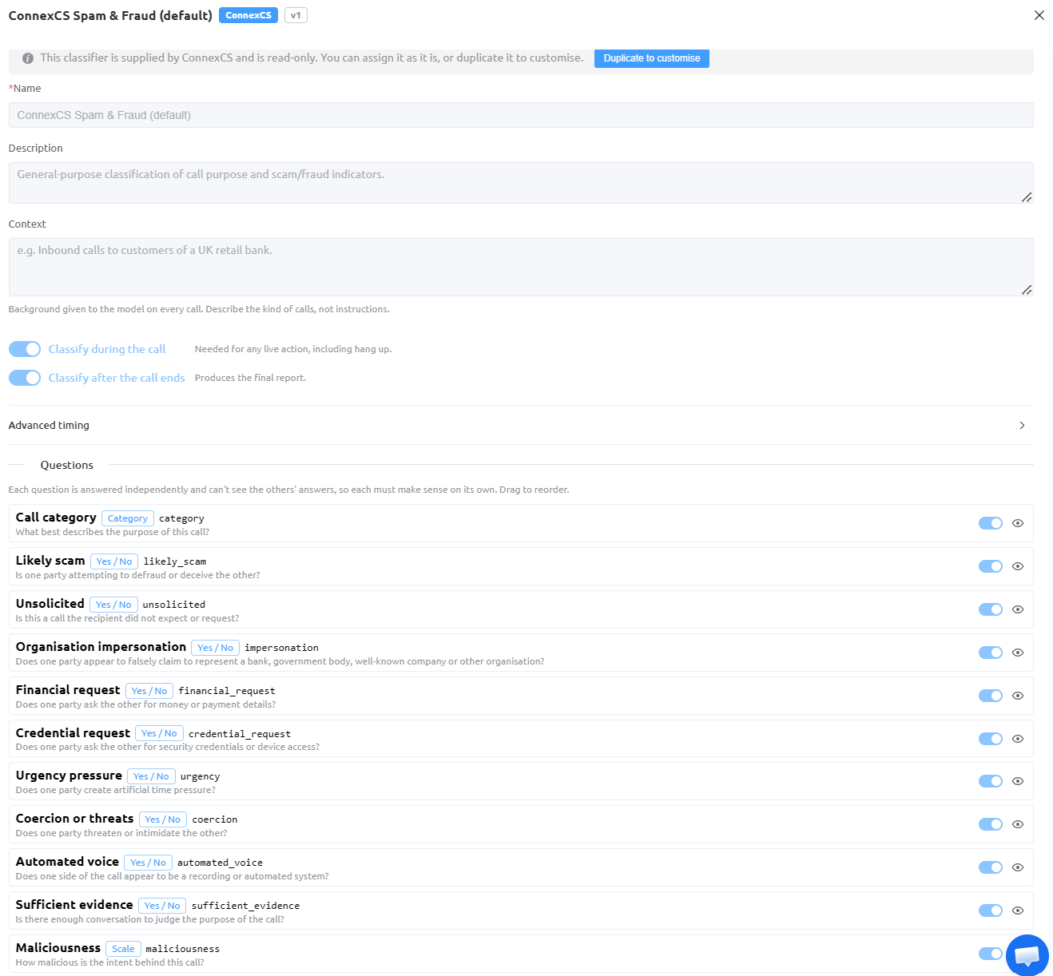The height and width of the screenshot is (976, 1053).
Task: Click the Organisation impersonation title
Action: (x=101, y=647)
